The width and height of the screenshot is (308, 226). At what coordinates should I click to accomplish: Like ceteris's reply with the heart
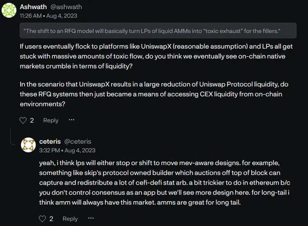coord(42,219)
